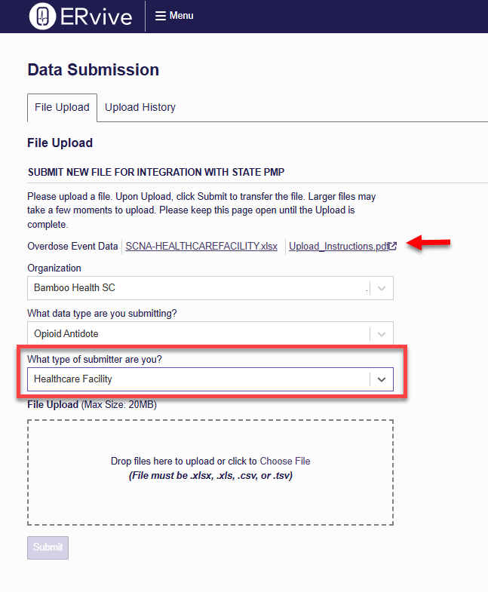
Task: Open the SCNA-HEALTHCAREFACILITY.xlsx template link
Action: pyautogui.click(x=201, y=246)
